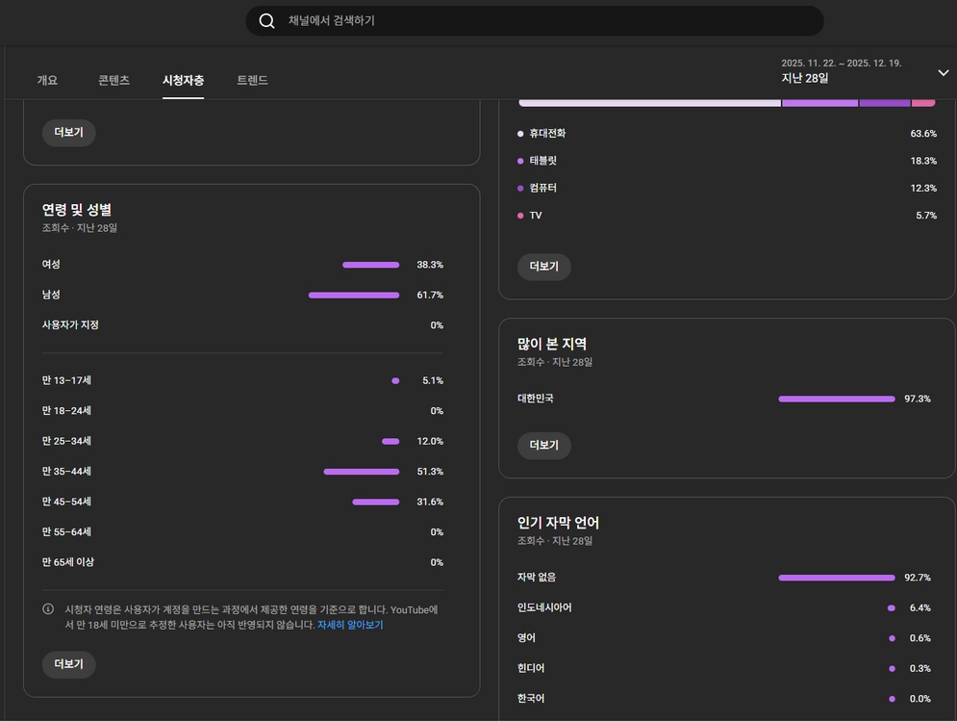Click the 한국어 subtitle language row
957x722 pixels.
click(x=724, y=699)
